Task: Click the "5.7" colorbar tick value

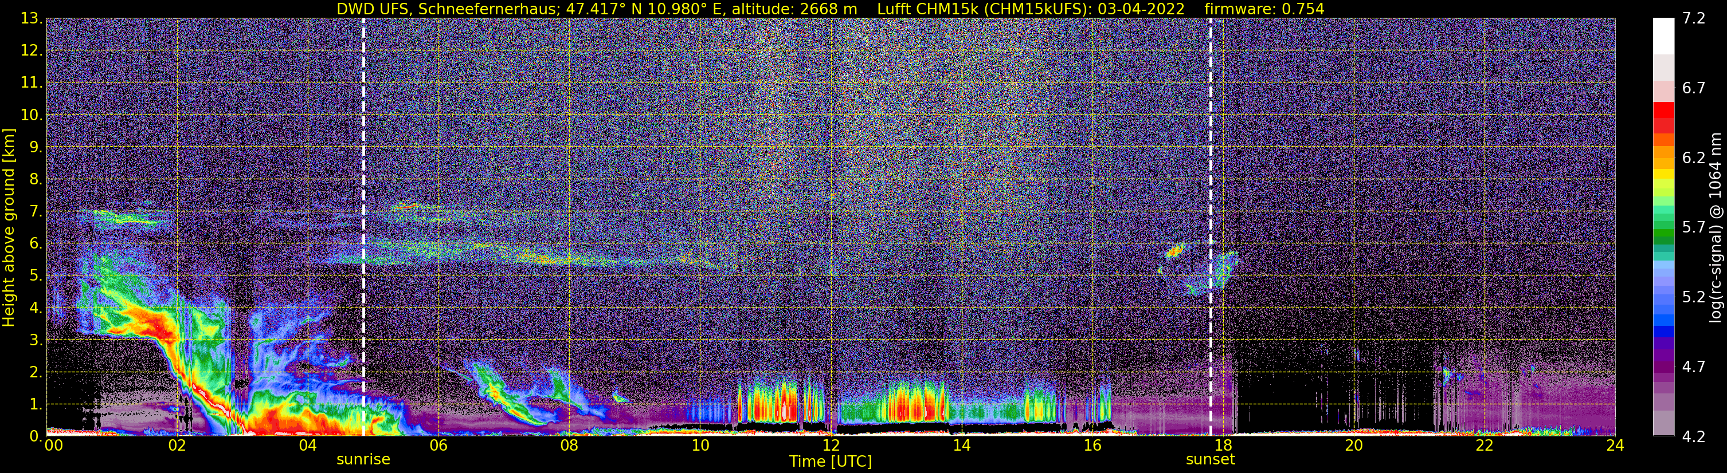Action: [1694, 228]
